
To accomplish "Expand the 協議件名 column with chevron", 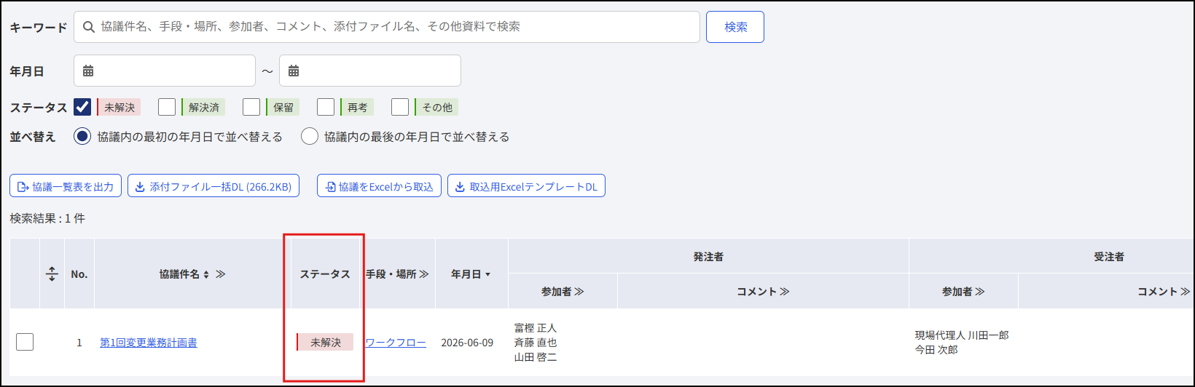I will [221, 274].
